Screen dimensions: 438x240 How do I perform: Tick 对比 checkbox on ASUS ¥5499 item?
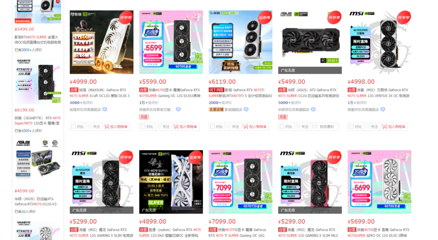point(282,127)
